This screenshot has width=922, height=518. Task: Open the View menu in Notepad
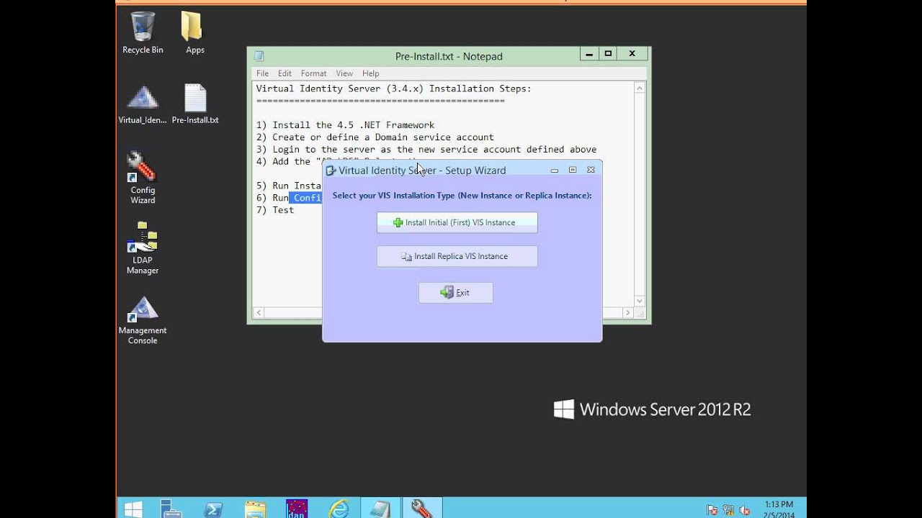pyautogui.click(x=344, y=73)
